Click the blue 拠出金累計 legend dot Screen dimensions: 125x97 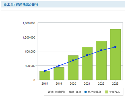(85, 92)
